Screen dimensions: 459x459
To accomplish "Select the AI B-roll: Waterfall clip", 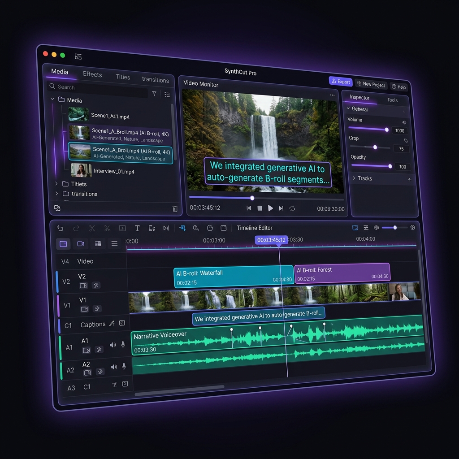I will click(x=234, y=277).
